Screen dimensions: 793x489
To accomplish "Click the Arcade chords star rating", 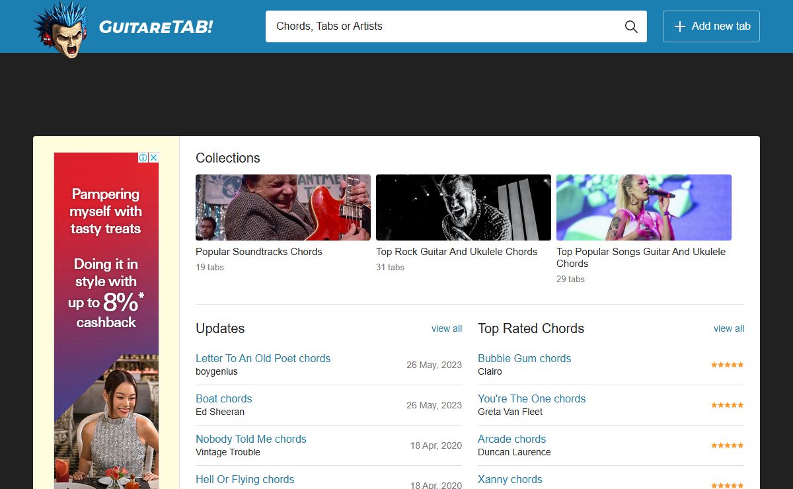I will click(x=728, y=445).
